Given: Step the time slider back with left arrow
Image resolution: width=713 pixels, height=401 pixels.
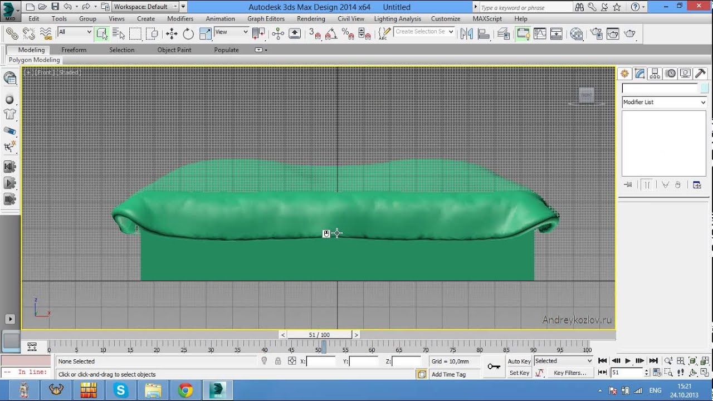Looking at the screenshot, I should pyautogui.click(x=283, y=335).
